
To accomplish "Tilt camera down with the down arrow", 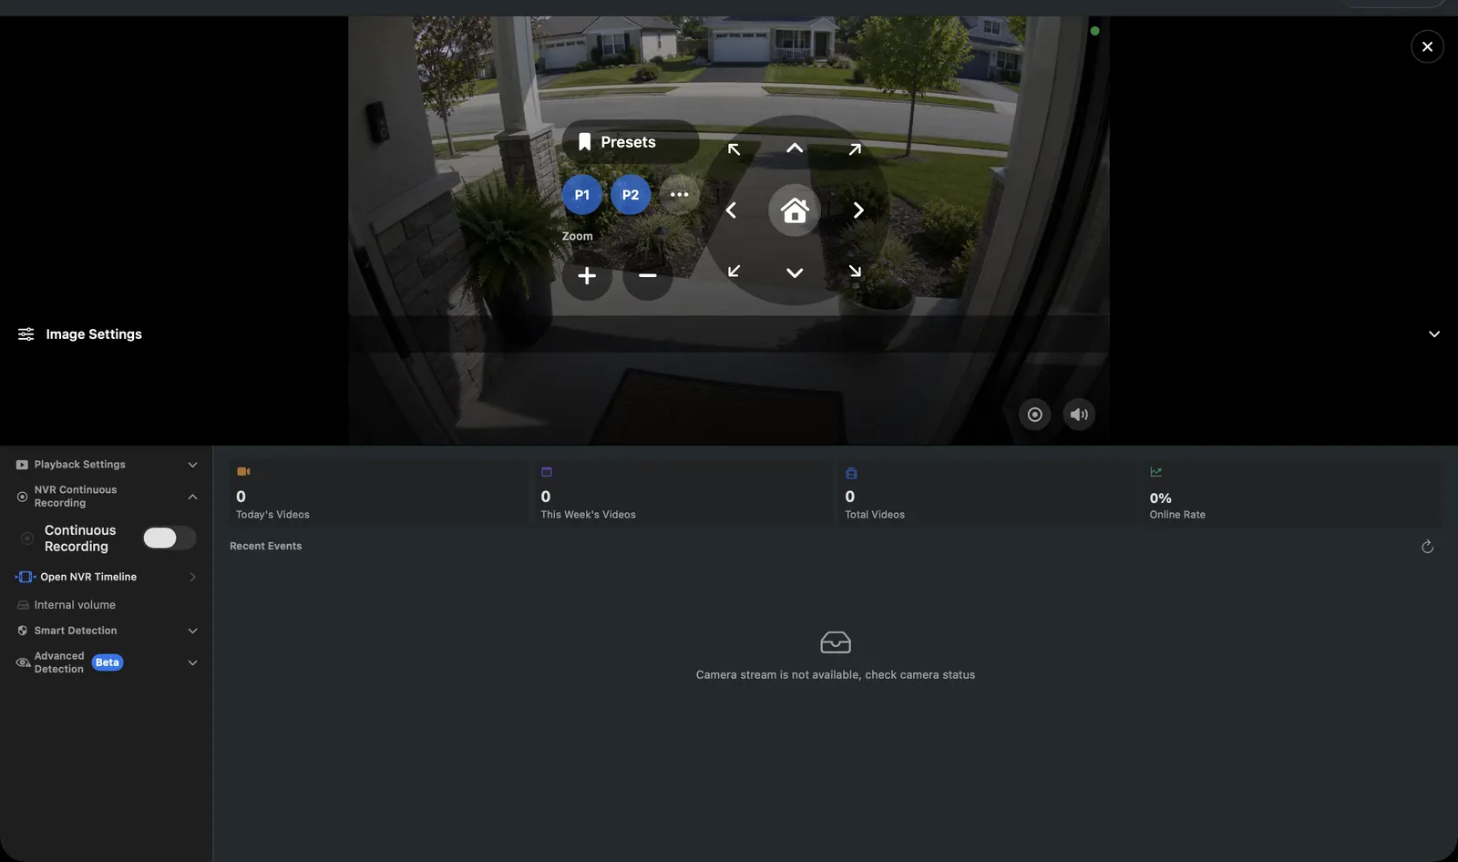I will point(795,272).
